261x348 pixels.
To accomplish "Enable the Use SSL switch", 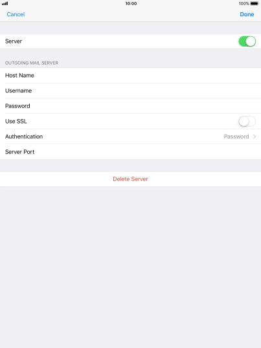I will point(247,122).
